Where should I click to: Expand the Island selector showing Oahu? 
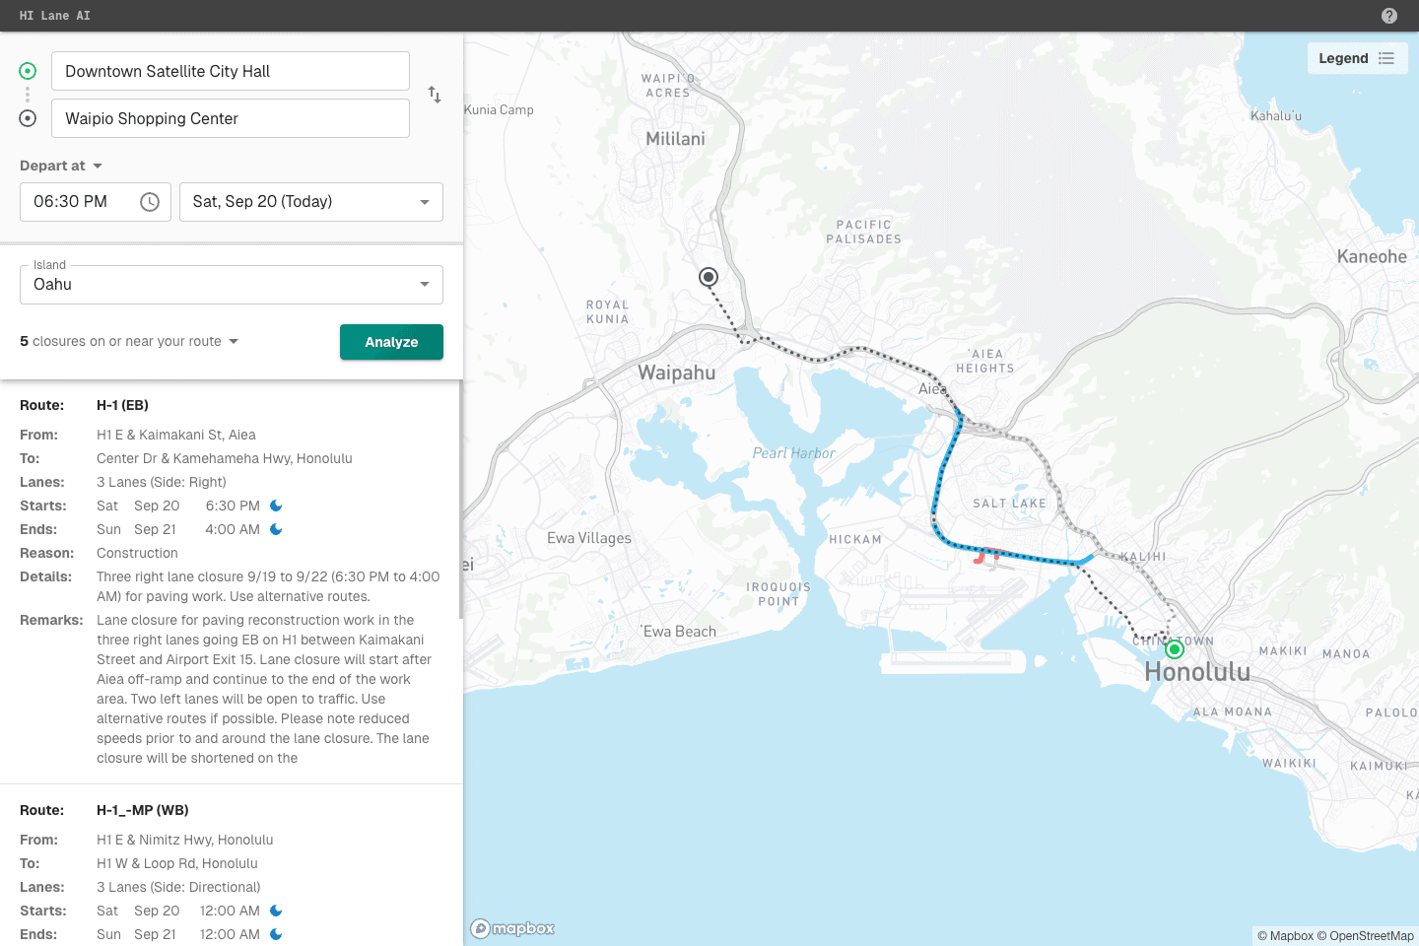pos(232,285)
